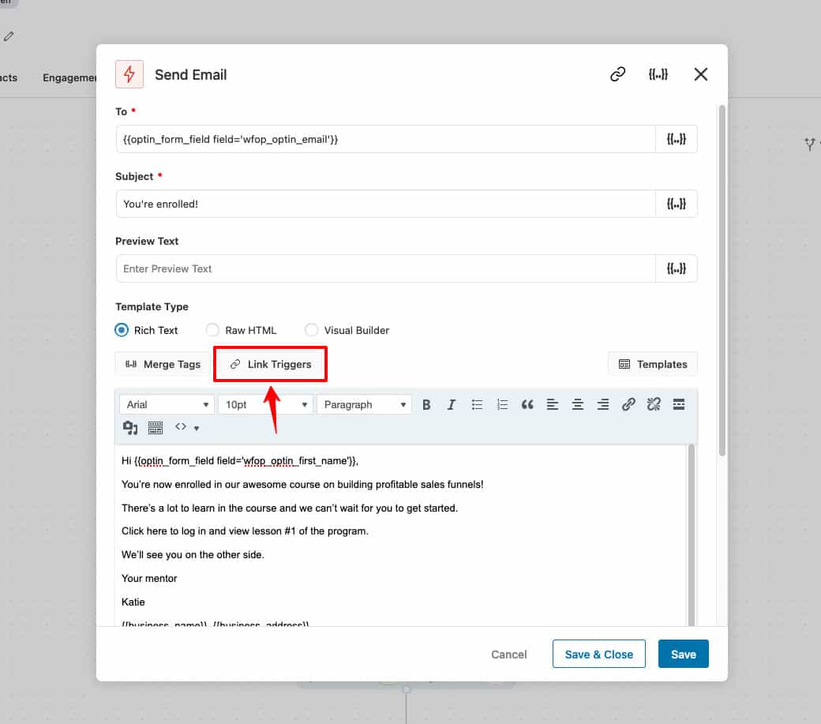Image resolution: width=821 pixels, height=724 pixels.
Task: Apply italic formatting to the email text
Action: 452,404
